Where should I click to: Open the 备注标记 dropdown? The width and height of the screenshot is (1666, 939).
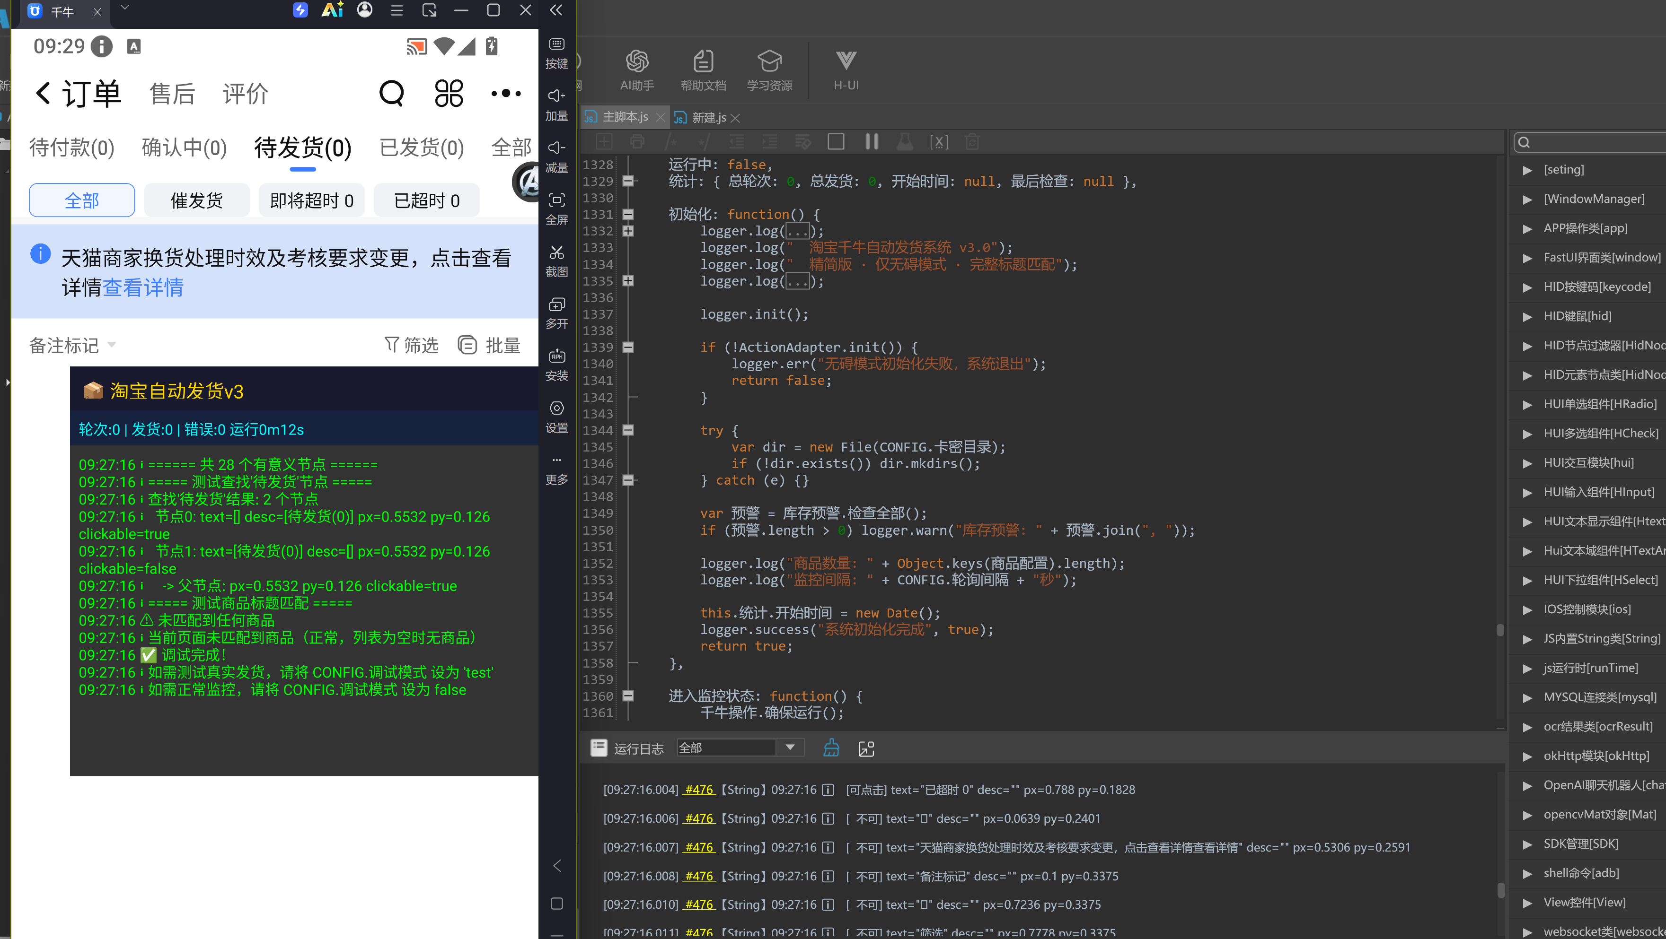(72, 345)
